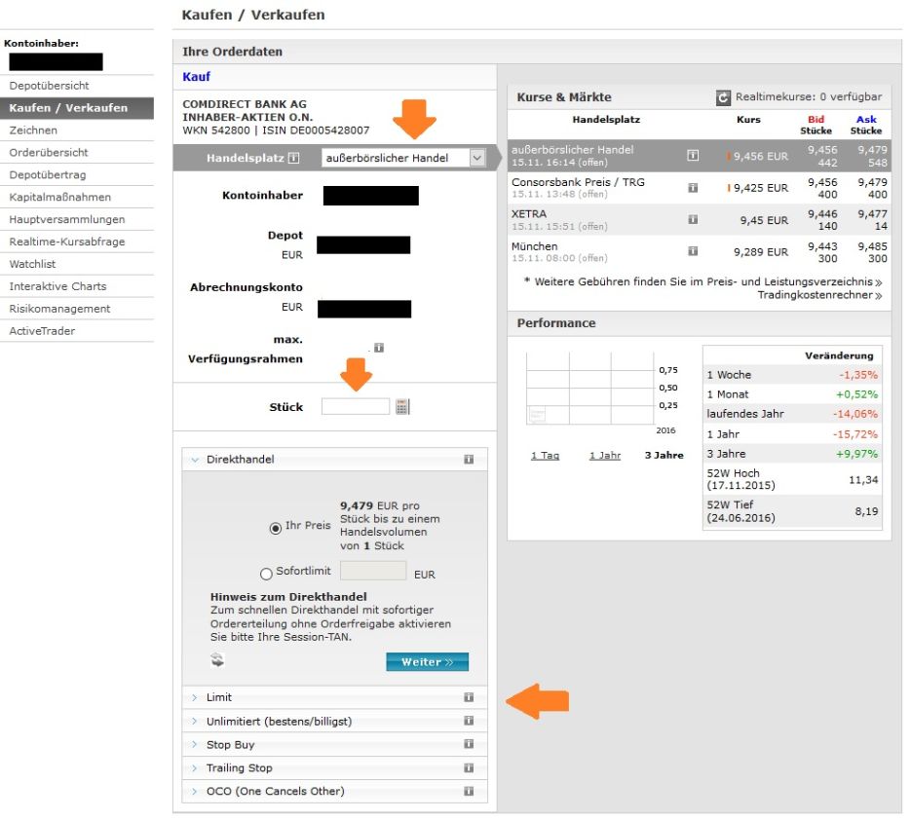
Task: Open info icon for max. Verfügungsrahmen
Action: (379, 348)
